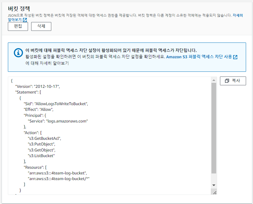Click the "s3:ListBucket" action line
This screenshot has height=204, width=253.
[x=41, y=156]
